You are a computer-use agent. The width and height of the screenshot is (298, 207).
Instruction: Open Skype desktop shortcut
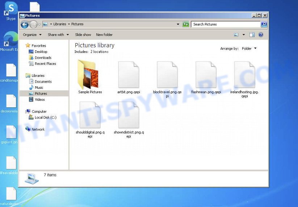pos(11,10)
